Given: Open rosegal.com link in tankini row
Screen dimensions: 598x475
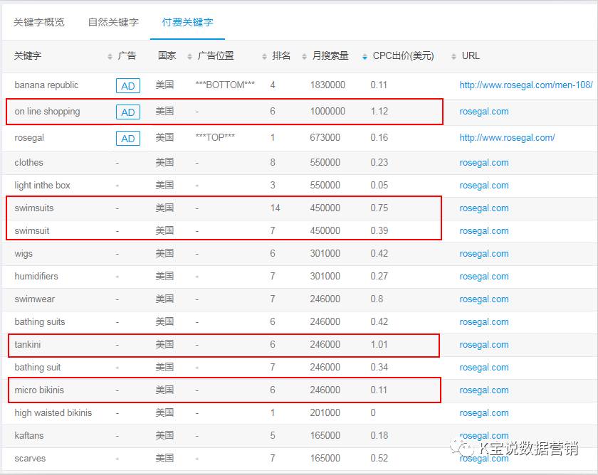Looking at the screenshot, I should 484,345.
